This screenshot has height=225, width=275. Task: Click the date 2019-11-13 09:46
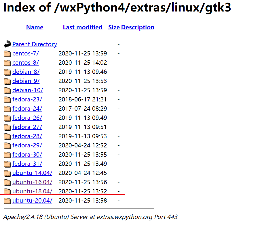[83, 72]
